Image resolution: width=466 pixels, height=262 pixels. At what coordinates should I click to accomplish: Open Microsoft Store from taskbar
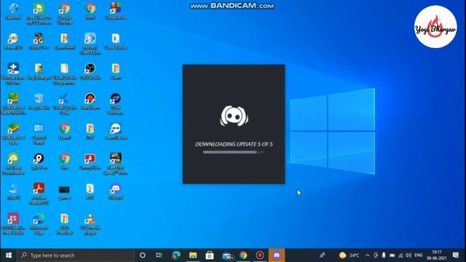point(210,255)
